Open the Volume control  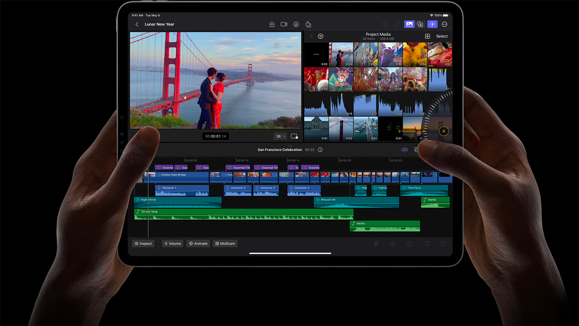click(x=173, y=244)
